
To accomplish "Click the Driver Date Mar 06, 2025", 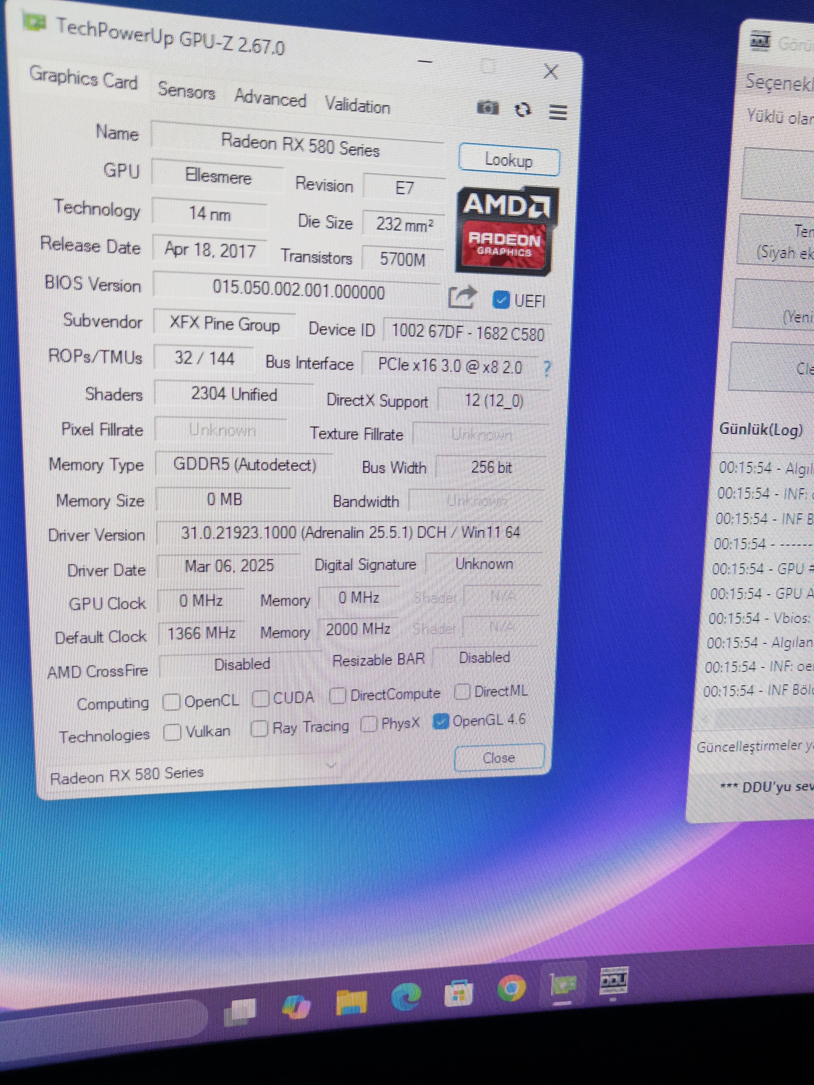I will 229,566.
